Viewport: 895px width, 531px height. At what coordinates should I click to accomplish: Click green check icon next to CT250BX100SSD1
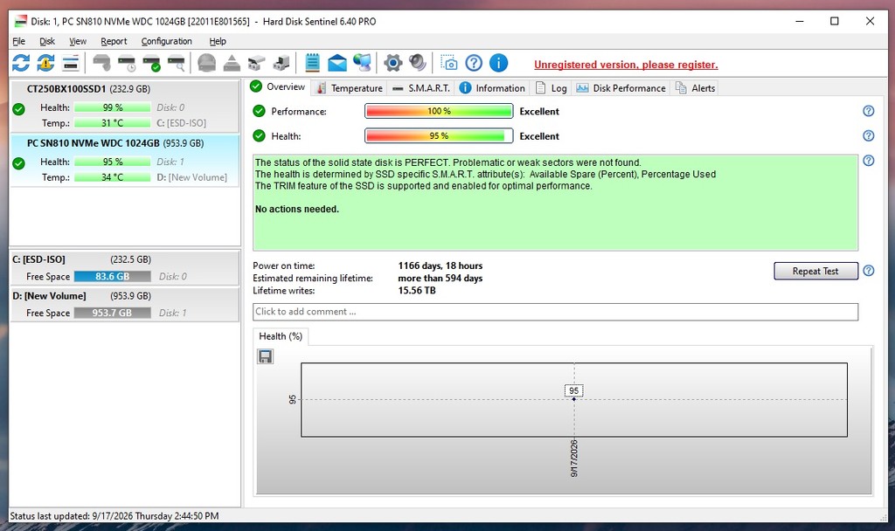click(19, 109)
